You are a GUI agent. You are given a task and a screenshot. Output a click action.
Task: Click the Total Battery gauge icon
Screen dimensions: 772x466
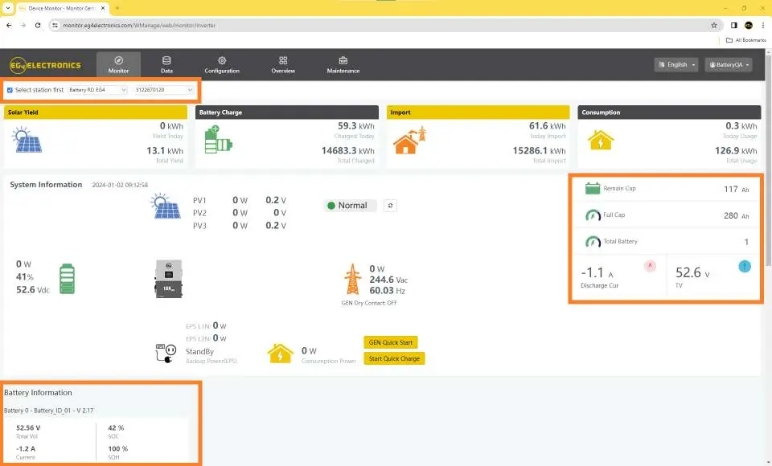pos(593,242)
